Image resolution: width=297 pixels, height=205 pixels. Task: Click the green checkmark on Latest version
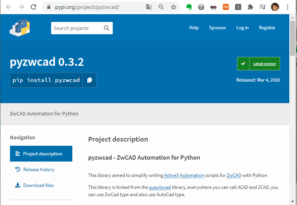243,63
